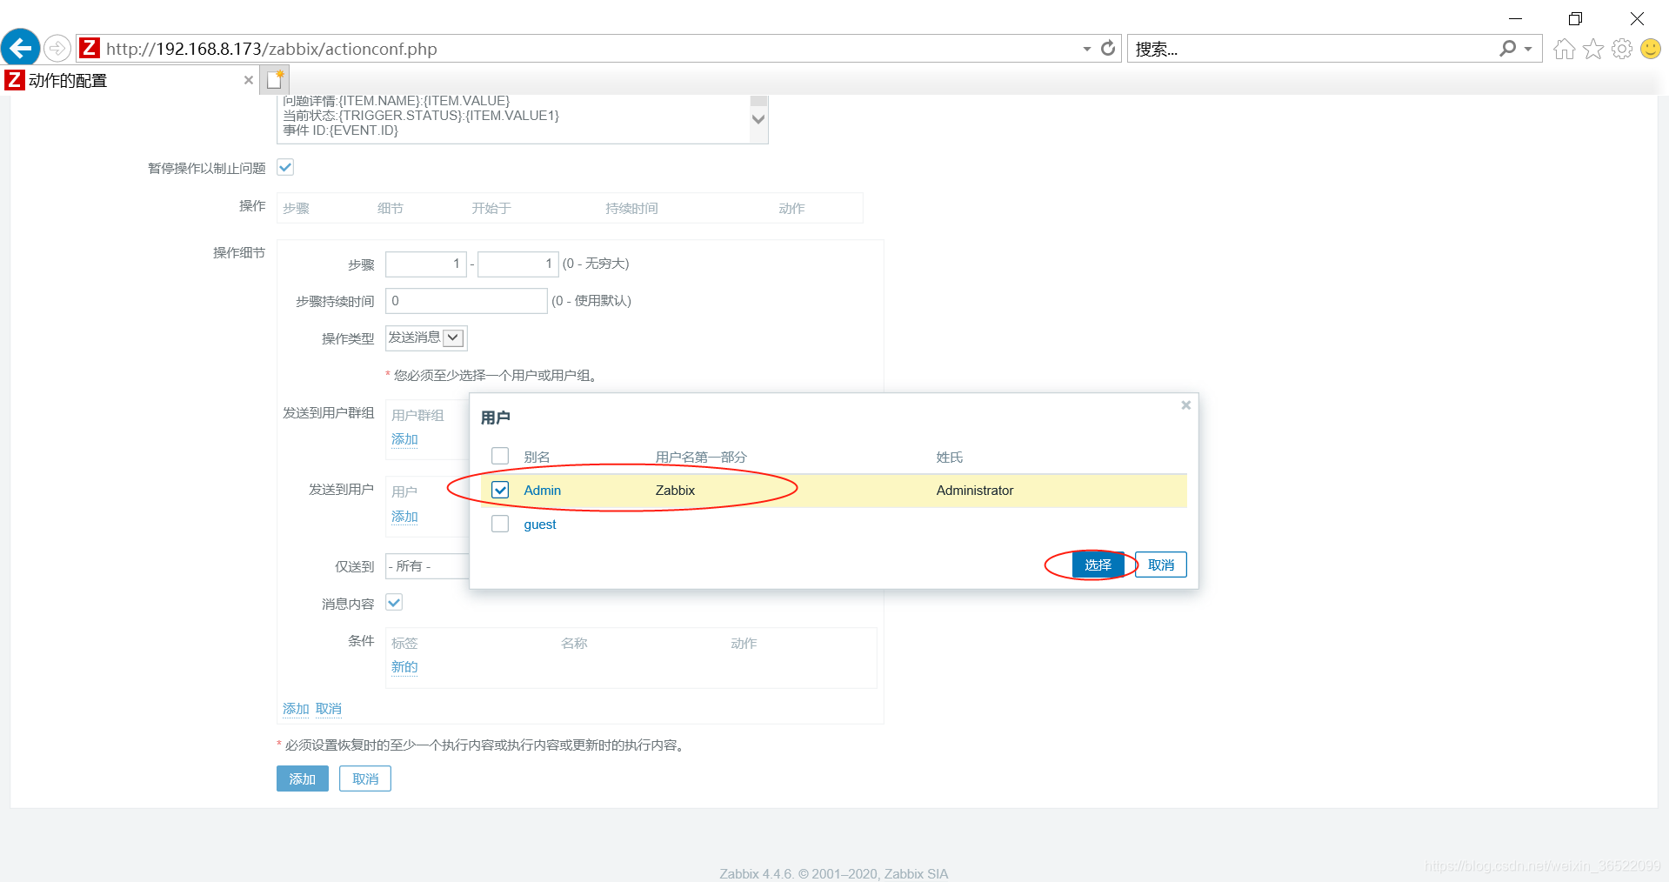This screenshot has width=1669, height=882.
Task: Click the Admin user link
Action: [x=542, y=491]
